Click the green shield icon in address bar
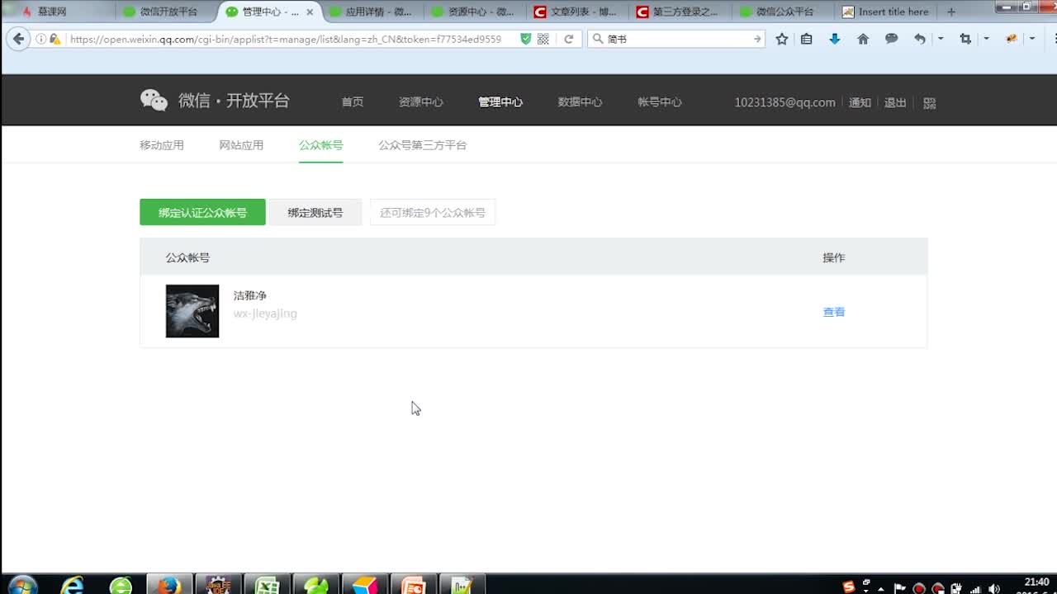This screenshot has width=1057, height=594. click(x=525, y=39)
